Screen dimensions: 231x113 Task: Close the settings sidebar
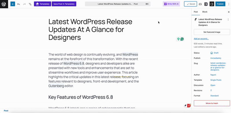[x=229, y=12]
